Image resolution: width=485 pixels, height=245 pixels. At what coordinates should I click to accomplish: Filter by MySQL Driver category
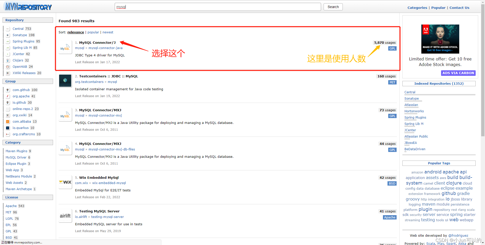pos(16,158)
